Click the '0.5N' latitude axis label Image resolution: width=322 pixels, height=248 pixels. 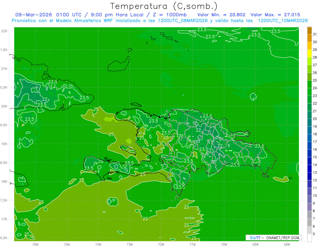click(4, 87)
